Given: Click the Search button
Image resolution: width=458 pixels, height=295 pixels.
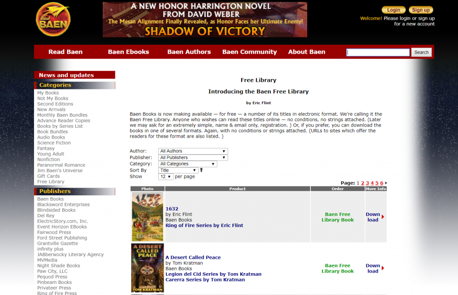Looking at the screenshot, I should coord(421,52).
